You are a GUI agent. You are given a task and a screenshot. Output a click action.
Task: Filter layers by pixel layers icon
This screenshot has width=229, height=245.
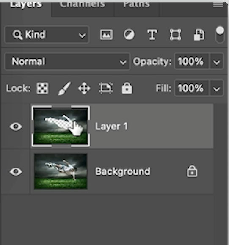(x=106, y=35)
